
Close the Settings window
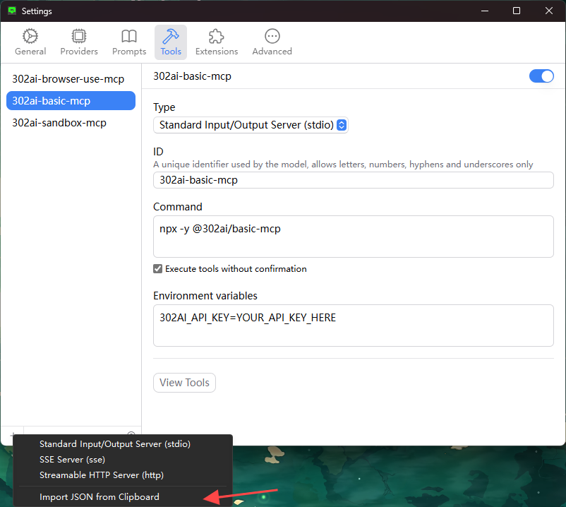coord(548,11)
